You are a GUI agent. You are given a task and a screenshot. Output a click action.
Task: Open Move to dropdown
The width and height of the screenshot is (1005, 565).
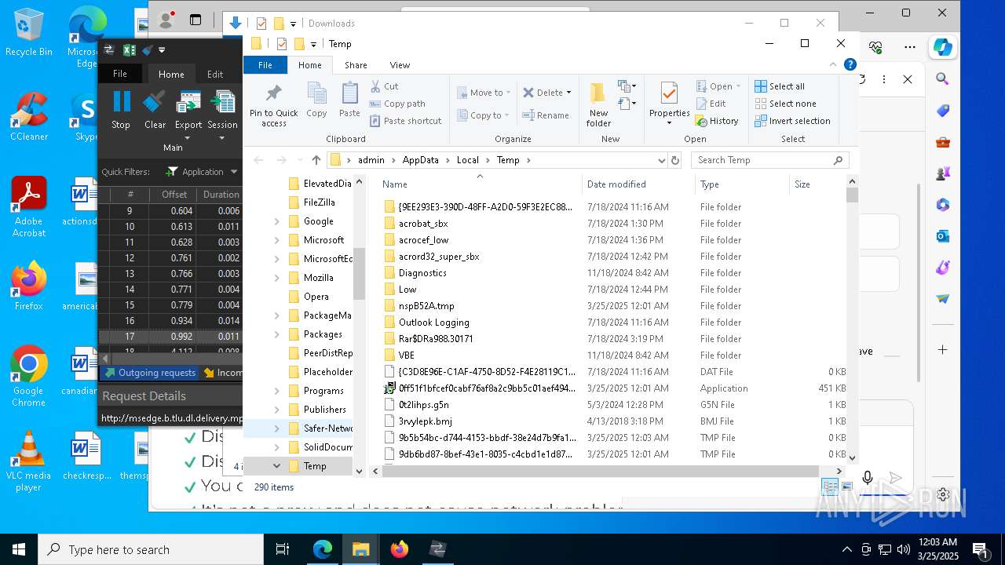coord(484,93)
